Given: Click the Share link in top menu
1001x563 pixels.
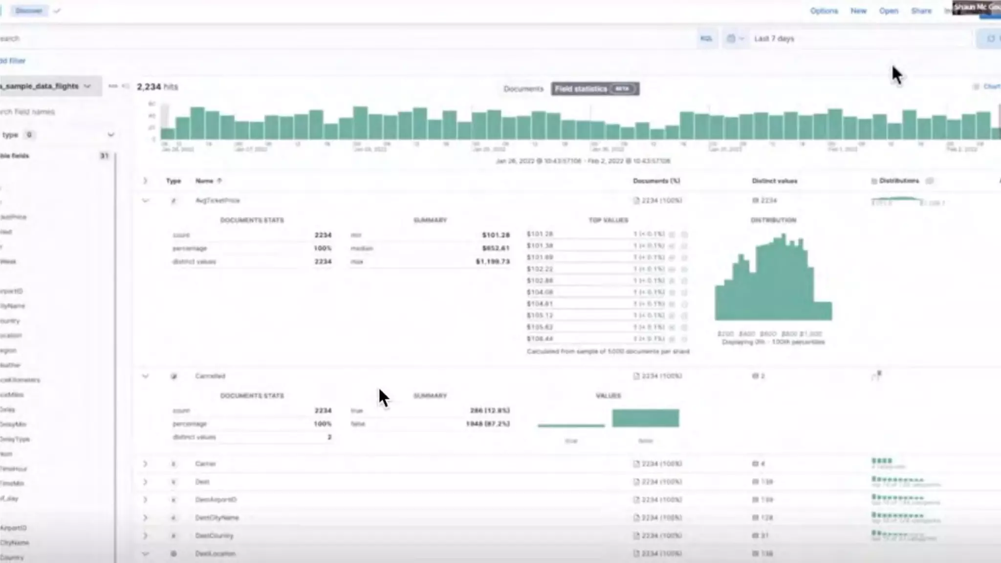Looking at the screenshot, I should tap(921, 11).
